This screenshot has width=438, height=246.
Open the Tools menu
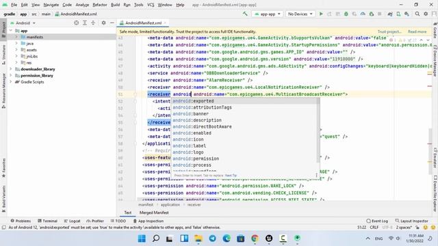(x=138, y=5)
